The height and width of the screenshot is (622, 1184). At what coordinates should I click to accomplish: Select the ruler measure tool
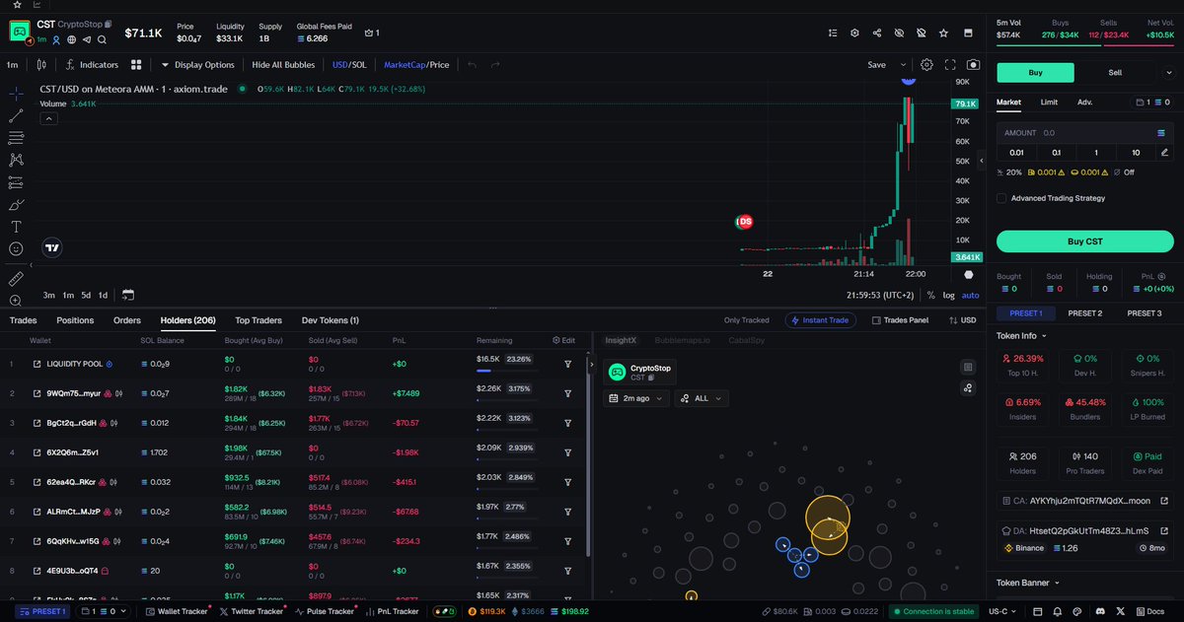pos(17,279)
